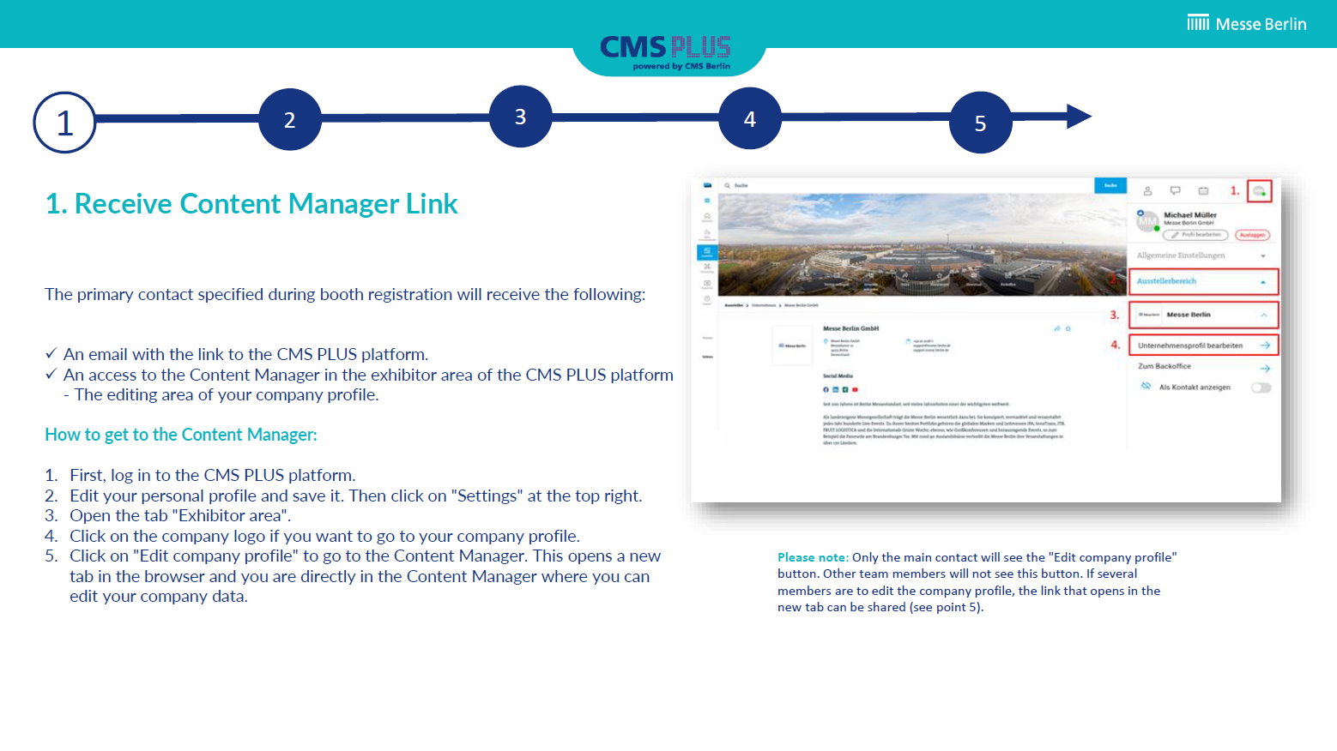Click the "1. Receive Content Manager Link" heading

coord(251,204)
